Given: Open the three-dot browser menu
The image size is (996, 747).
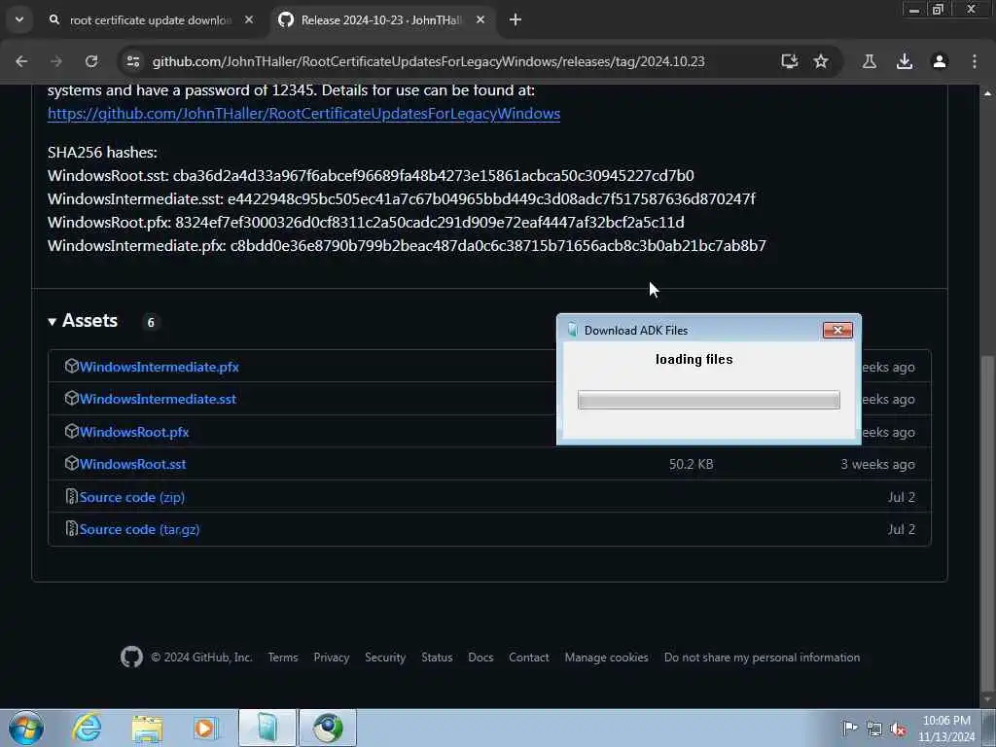Looking at the screenshot, I should [975, 61].
